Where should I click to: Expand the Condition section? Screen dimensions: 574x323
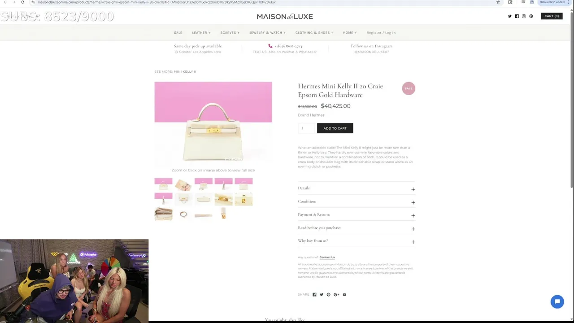pos(357,201)
